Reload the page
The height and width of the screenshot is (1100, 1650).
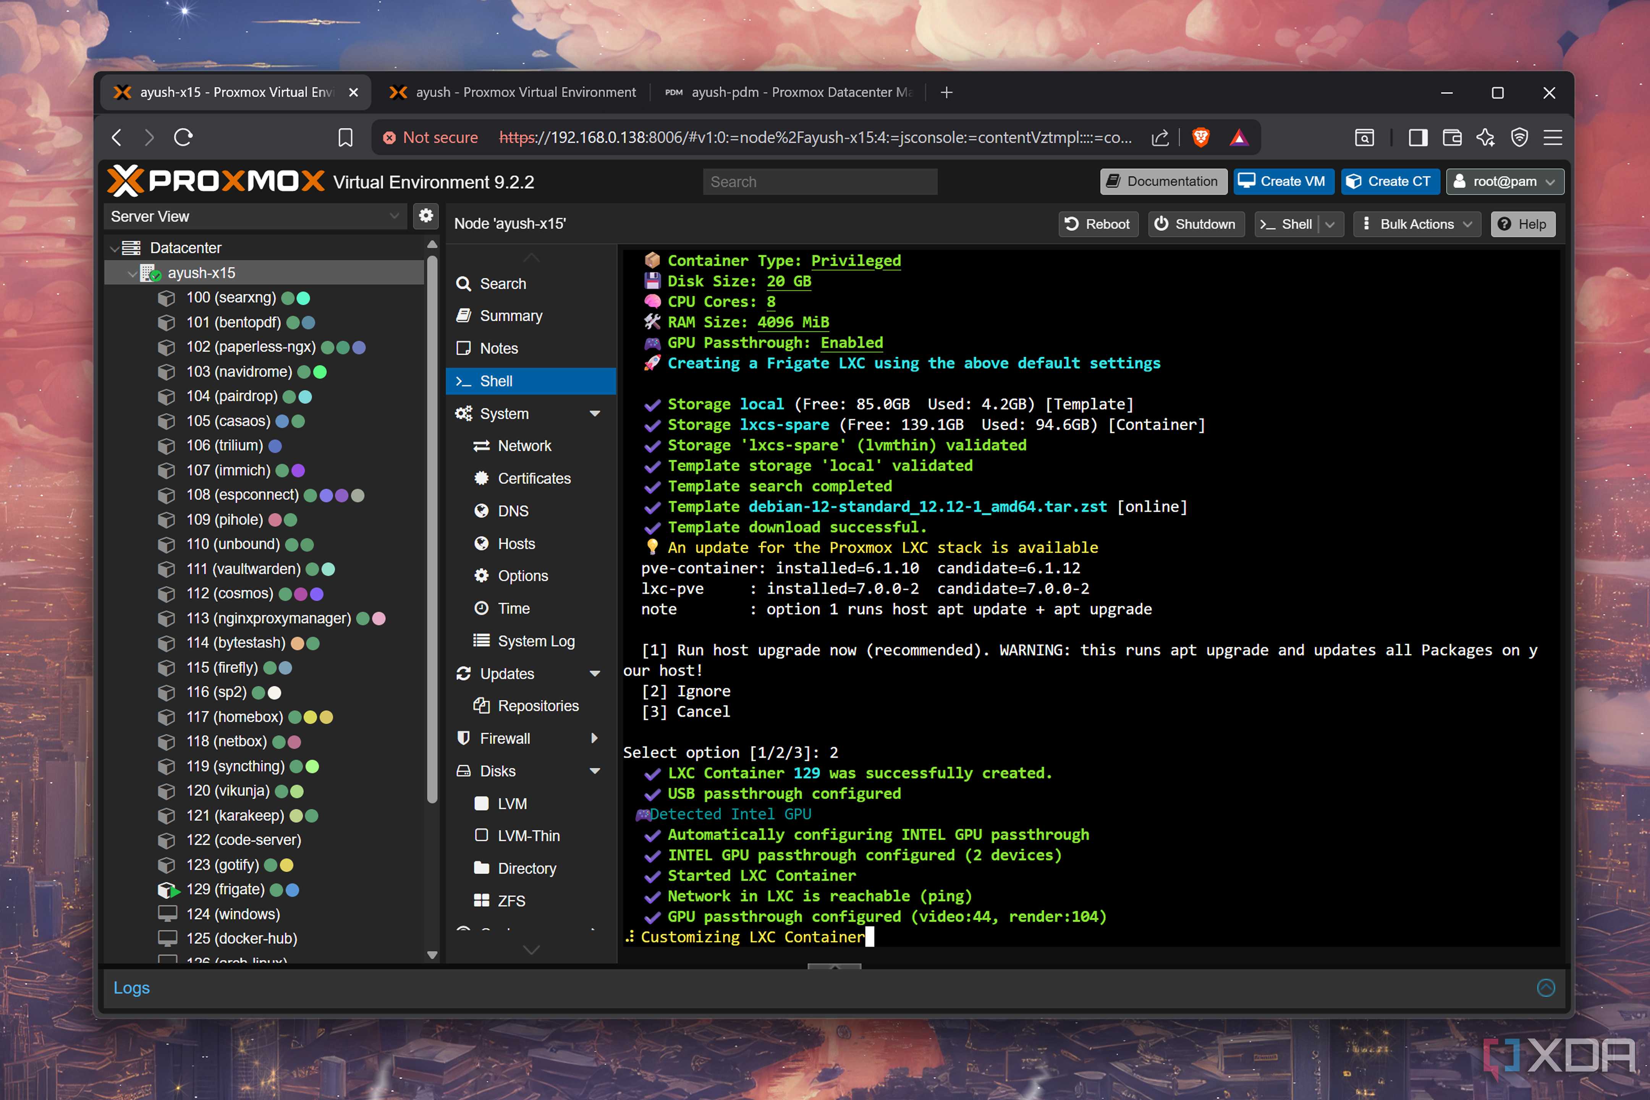pos(184,137)
